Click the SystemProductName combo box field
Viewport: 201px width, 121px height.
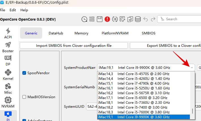click(x=146, y=68)
